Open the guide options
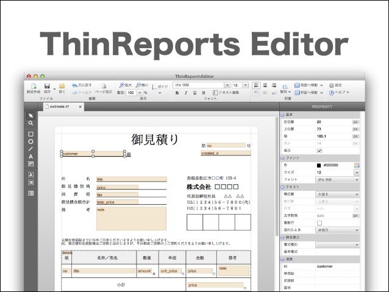The height and width of the screenshot is (292, 389). 160,89
